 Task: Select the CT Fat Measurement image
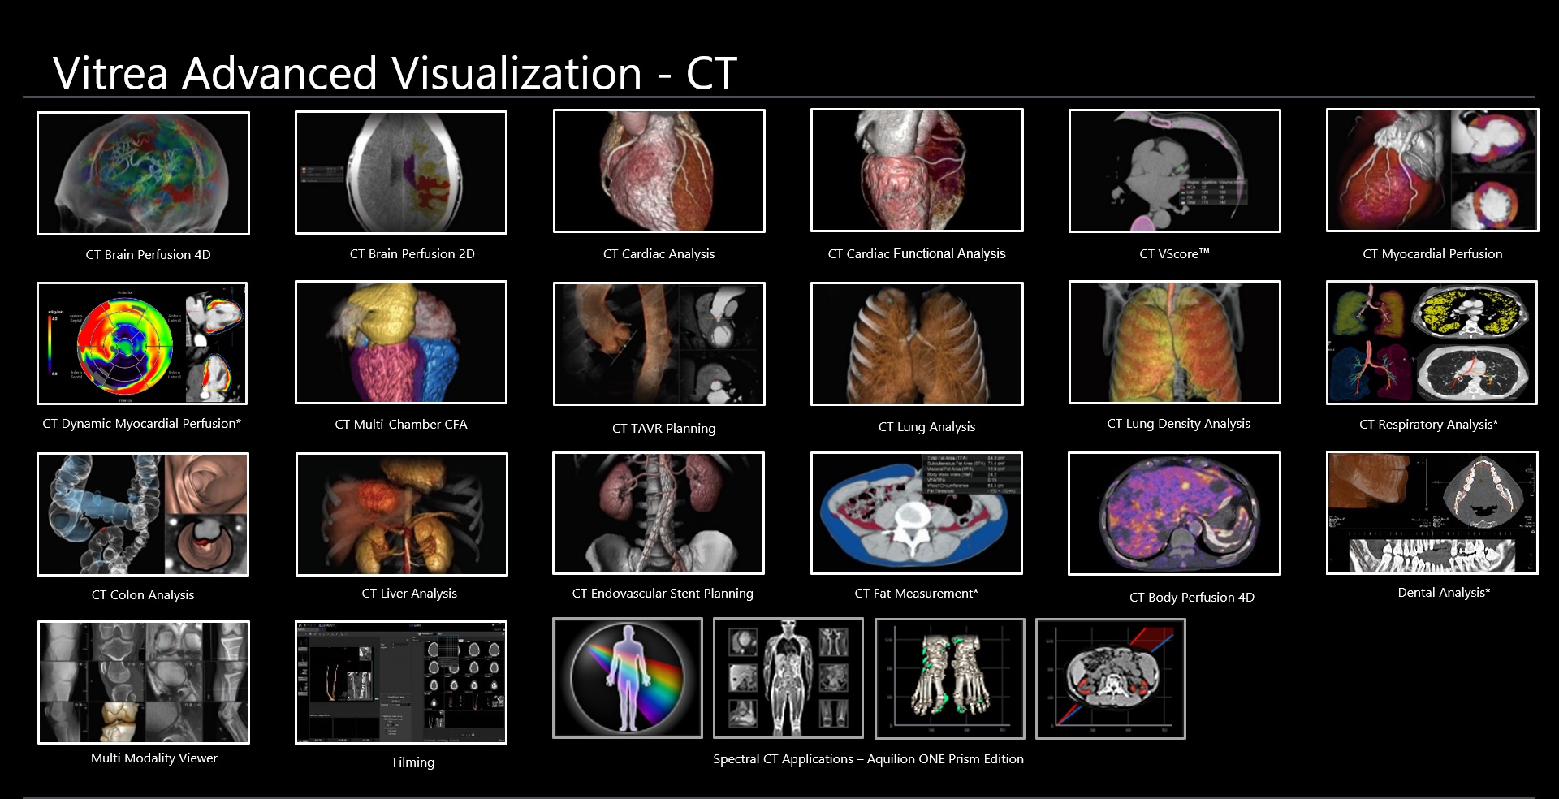(916, 513)
